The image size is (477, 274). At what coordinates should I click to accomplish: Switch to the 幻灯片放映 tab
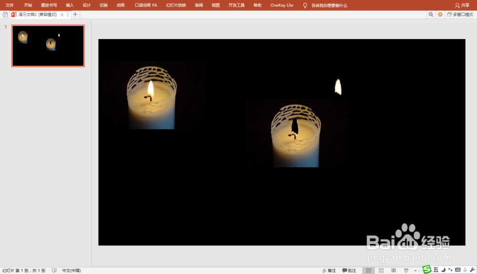tap(176, 5)
